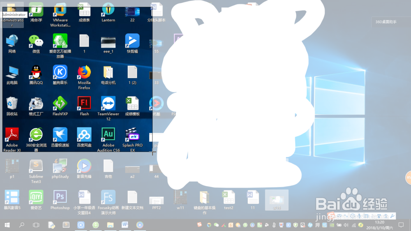Open the 迅雷极速版 download shortcut
Viewport: 411px width, 231px height.
tap(60, 137)
